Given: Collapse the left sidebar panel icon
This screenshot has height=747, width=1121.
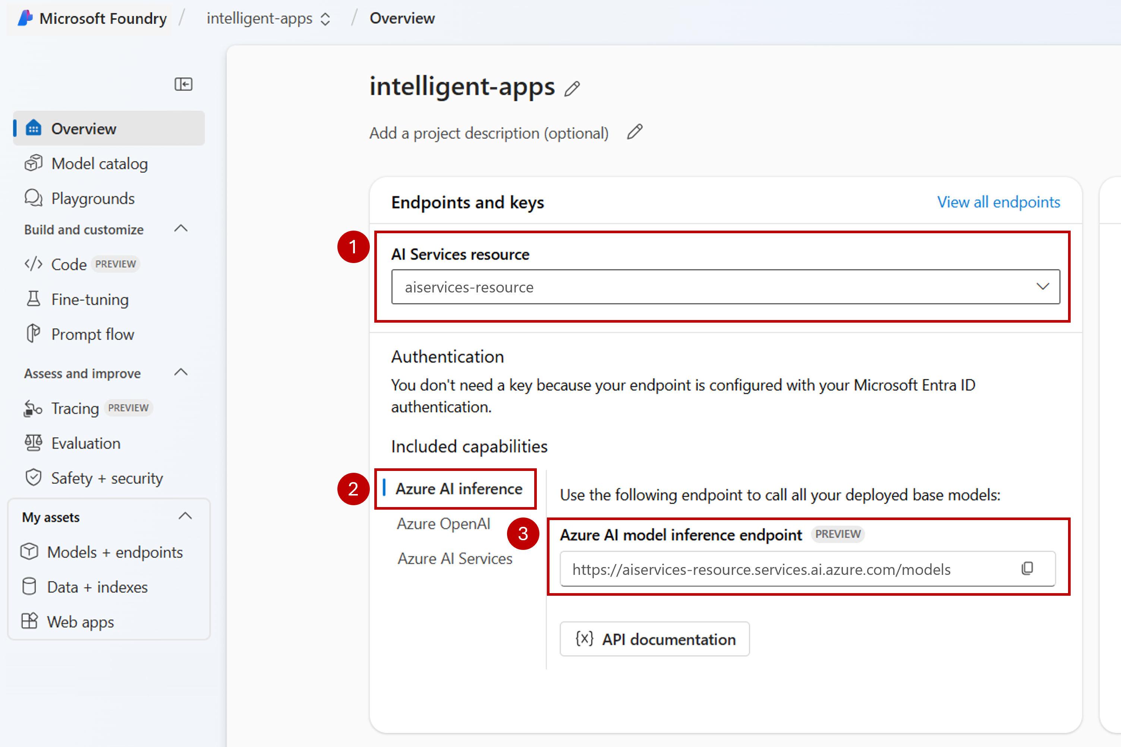Looking at the screenshot, I should pos(183,84).
